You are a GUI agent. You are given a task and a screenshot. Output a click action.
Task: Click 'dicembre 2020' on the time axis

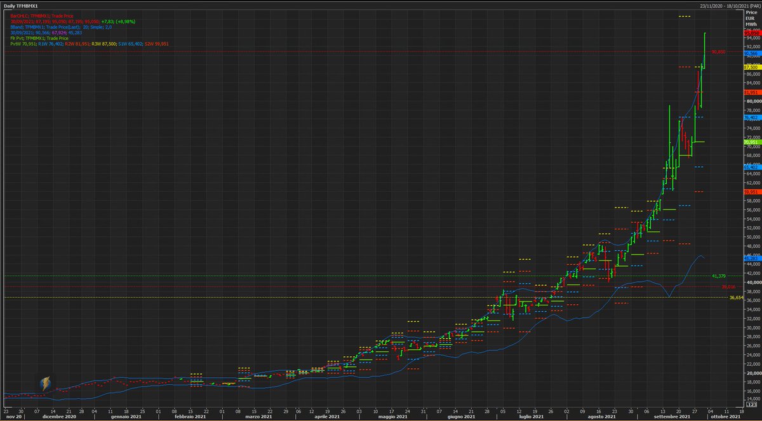tap(60, 416)
